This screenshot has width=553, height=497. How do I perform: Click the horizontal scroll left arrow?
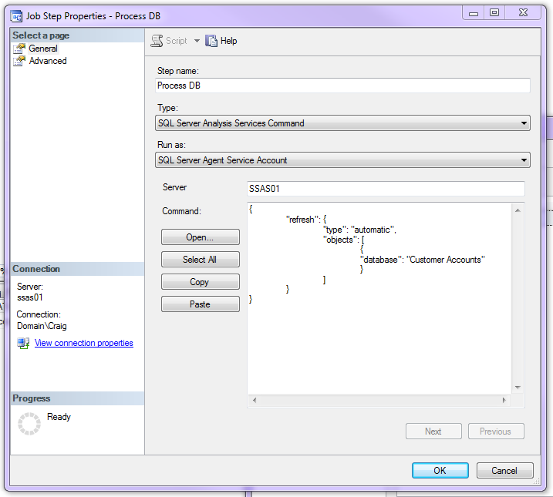[255, 400]
